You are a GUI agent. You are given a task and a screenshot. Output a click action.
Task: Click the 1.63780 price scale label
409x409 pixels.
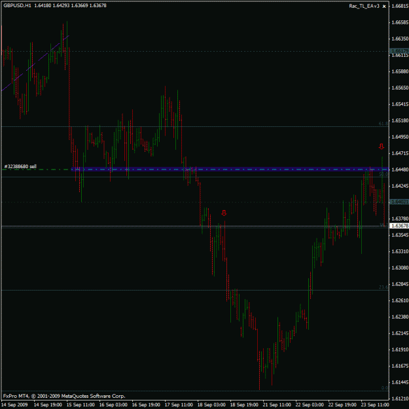coord(400,219)
